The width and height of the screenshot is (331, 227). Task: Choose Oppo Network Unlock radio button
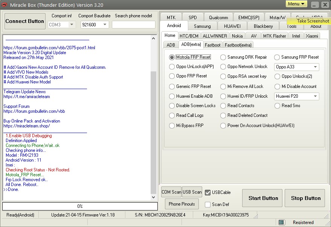coord(223,67)
